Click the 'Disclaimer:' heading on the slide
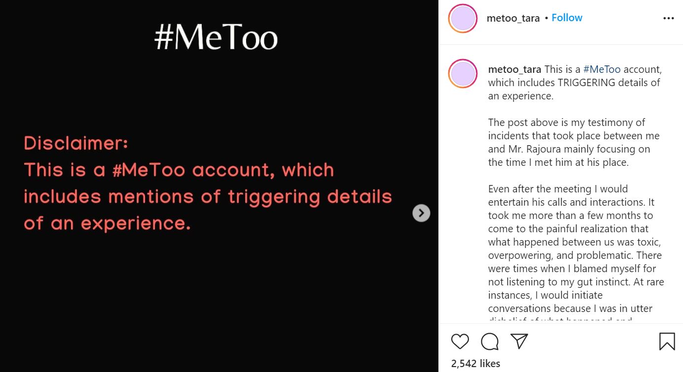The image size is (683, 372). tap(76, 143)
